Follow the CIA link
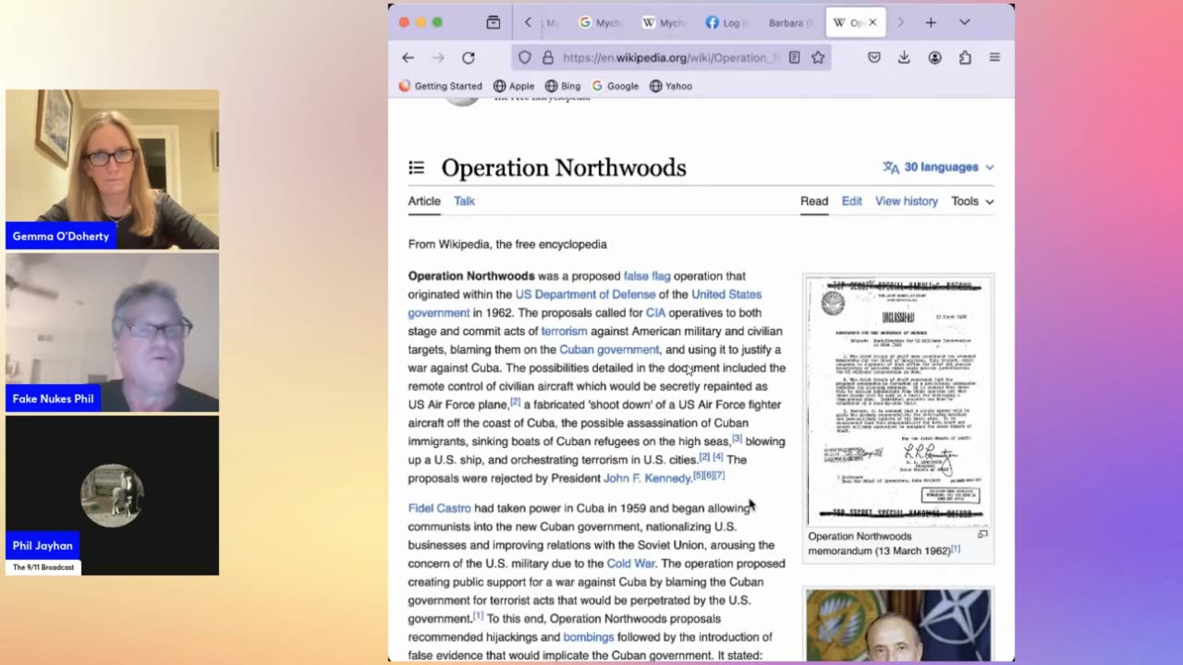 pyautogui.click(x=655, y=313)
